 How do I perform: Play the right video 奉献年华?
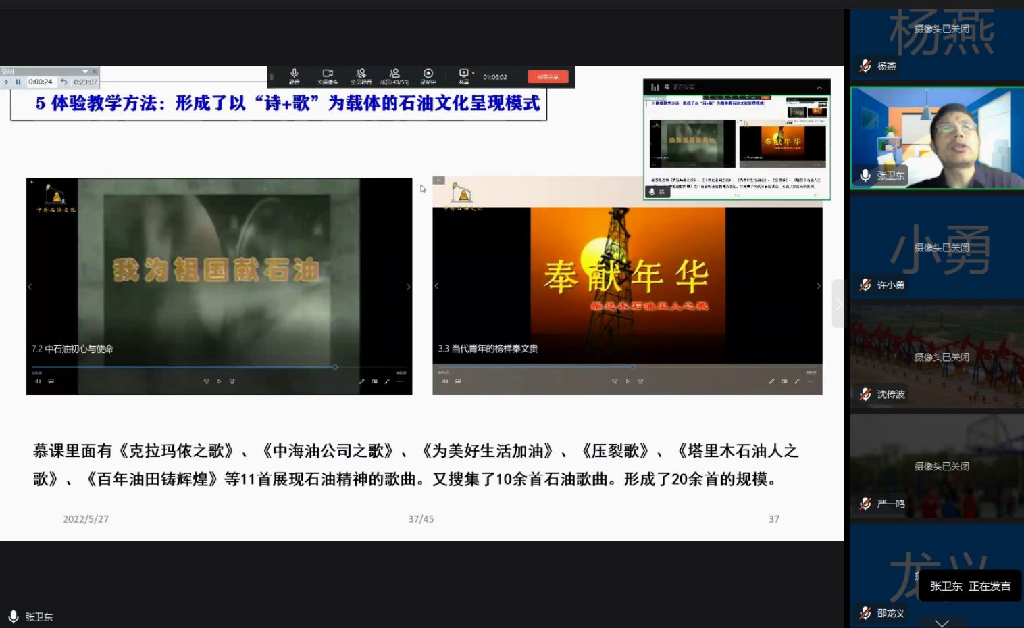[627, 381]
